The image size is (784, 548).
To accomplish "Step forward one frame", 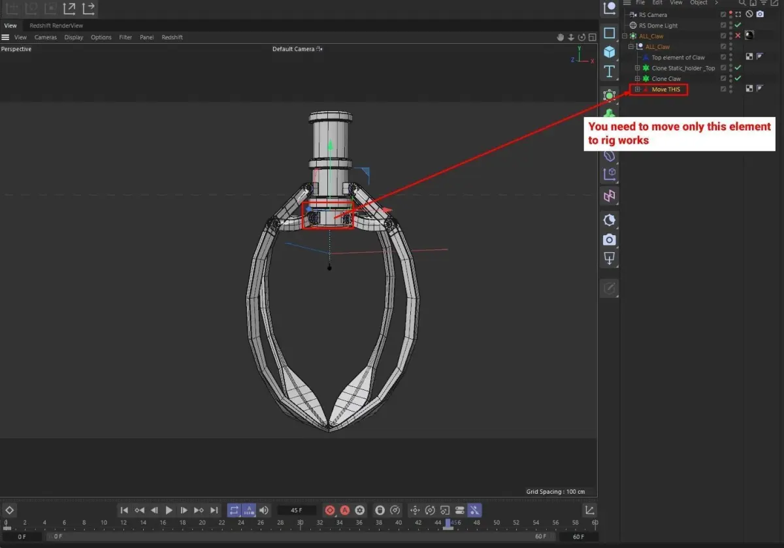I will [184, 510].
